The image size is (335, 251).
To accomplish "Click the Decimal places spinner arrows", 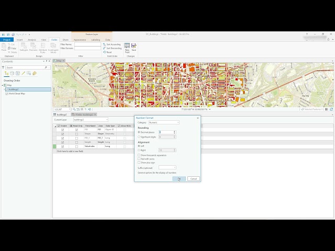I will point(174,132).
